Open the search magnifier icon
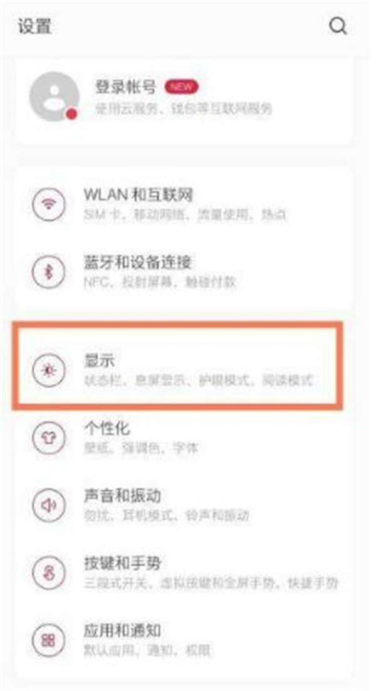Screen dimensions: 376x691 338,26
